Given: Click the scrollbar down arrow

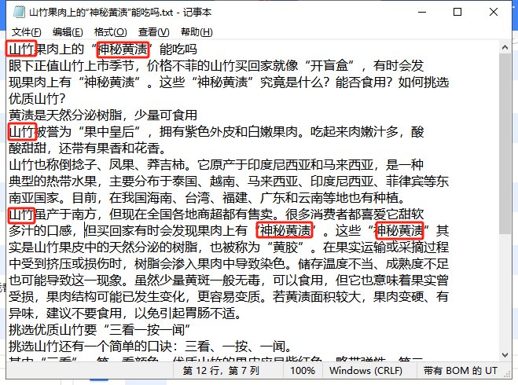Looking at the screenshot, I should coord(505,355).
